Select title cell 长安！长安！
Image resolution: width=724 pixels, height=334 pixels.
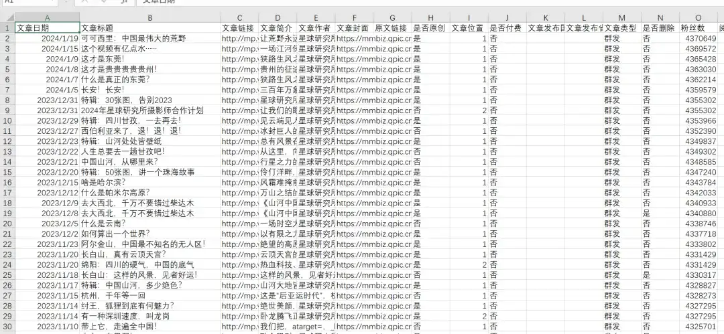(150, 90)
